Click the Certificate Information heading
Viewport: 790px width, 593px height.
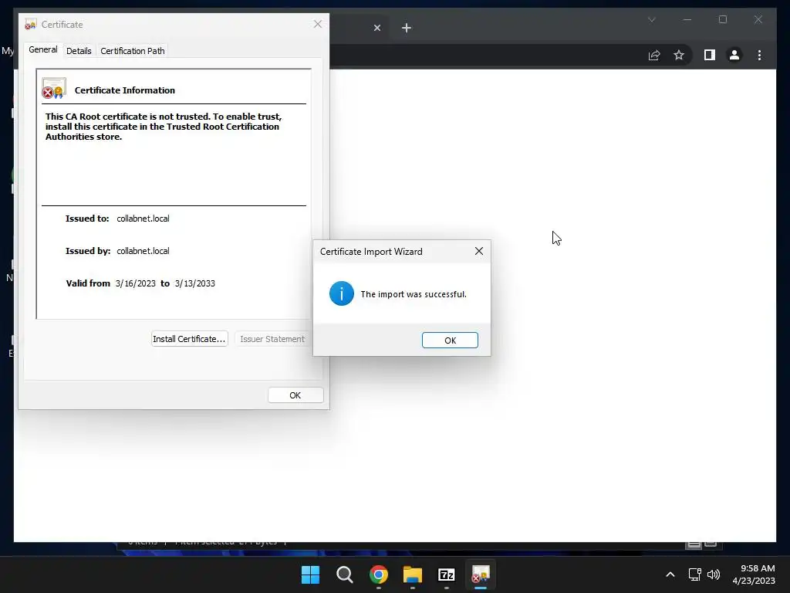pos(125,90)
